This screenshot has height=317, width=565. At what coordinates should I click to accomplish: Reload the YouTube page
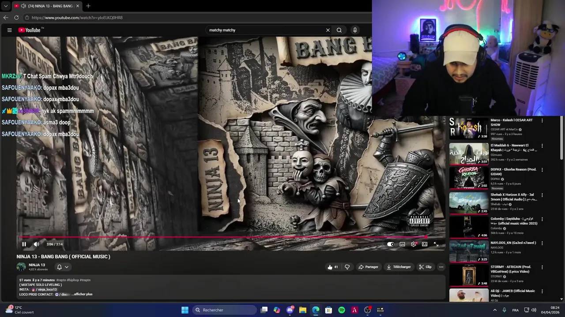tap(16, 18)
